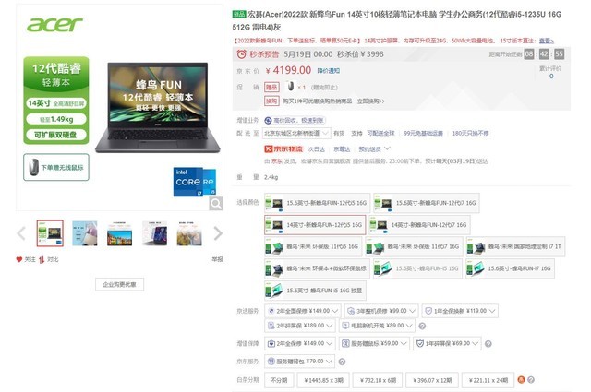The height and width of the screenshot is (392, 591).
Task: Open 服务糖鼠标 ¥59.00 dropdown
Action: pyautogui.click(x=374, y=343)
